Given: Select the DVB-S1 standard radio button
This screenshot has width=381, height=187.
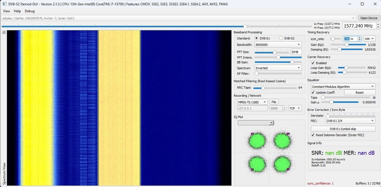Looking at the screenshot, I should click(x=256, y=38).
